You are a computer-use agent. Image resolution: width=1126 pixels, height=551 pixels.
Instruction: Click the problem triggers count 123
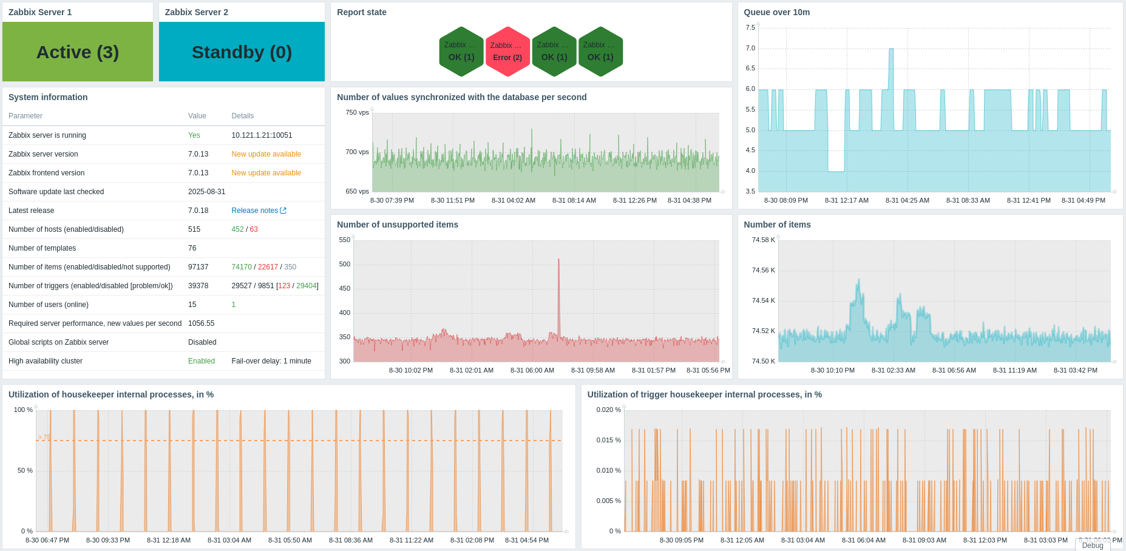[x=284, y=286]
